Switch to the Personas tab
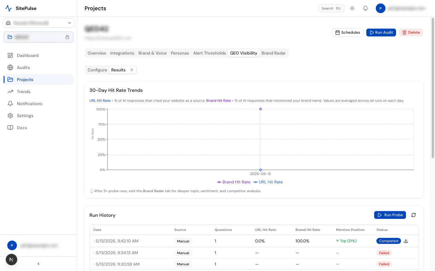 (x=180, y=53)
